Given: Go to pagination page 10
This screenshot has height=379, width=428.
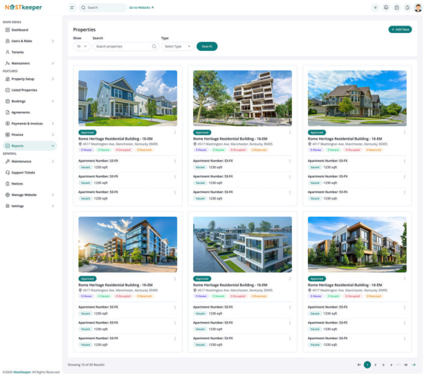Looking at the screenshot, I should 405,365.
